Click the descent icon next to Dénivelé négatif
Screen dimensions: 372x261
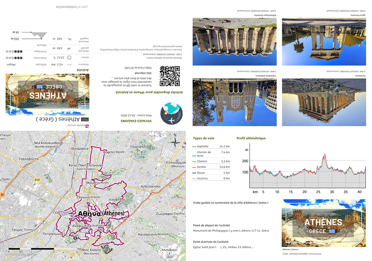coord(69,39)
